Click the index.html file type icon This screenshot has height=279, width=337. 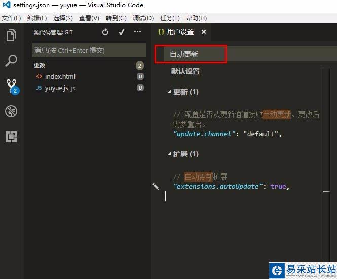39,76
